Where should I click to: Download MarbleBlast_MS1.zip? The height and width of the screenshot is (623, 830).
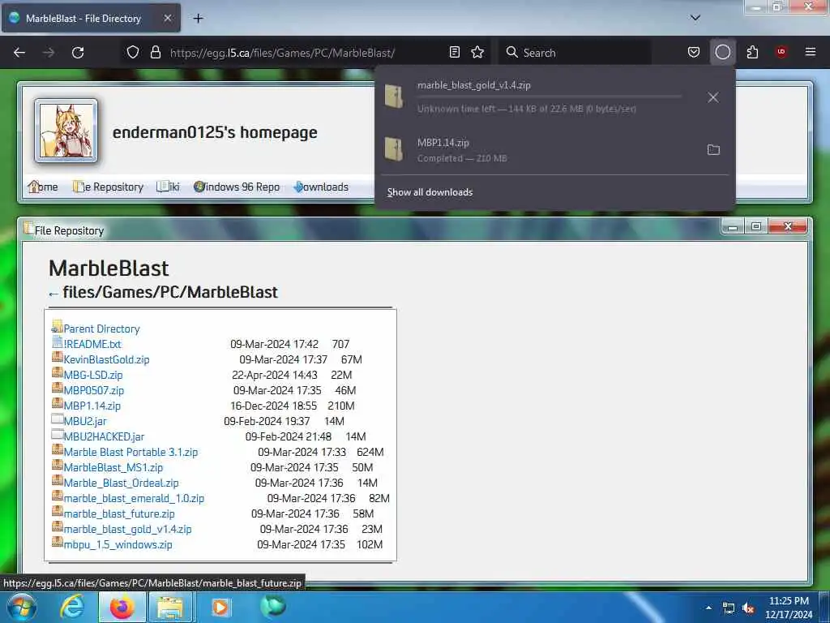point(113,467)
